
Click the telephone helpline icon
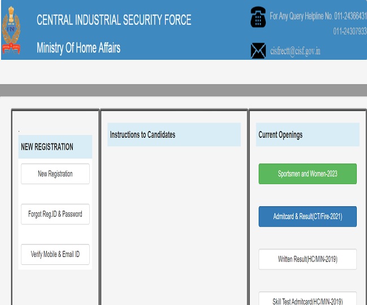[x=258, y=18]
